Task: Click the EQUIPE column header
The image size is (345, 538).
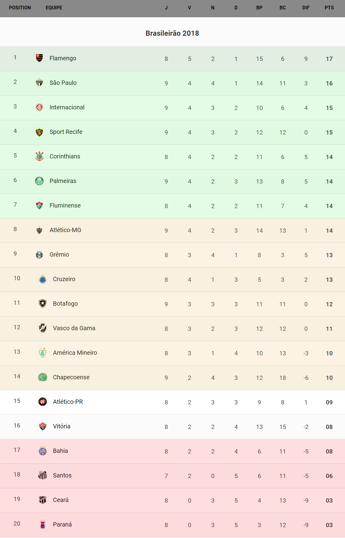Action: 54,8
